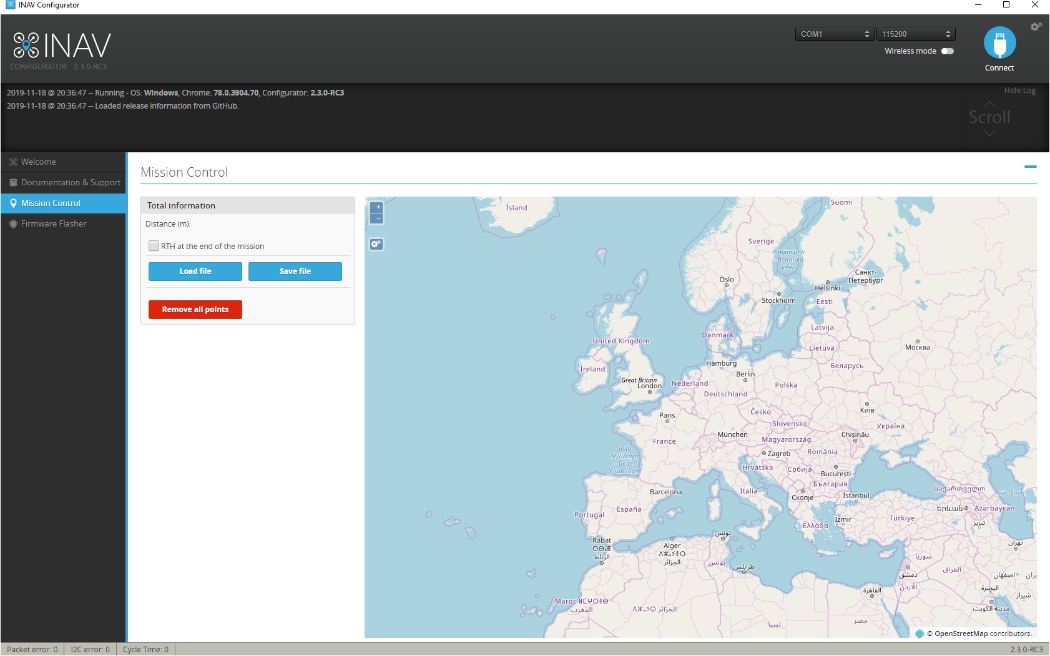Click the Load file button

195,272
